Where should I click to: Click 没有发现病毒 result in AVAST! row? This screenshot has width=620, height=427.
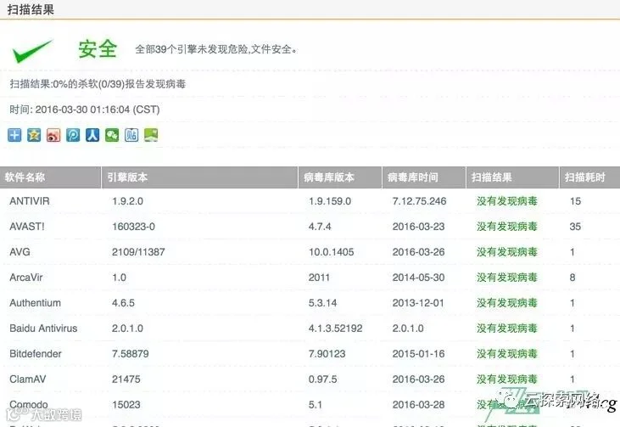(x=507, y=227)
